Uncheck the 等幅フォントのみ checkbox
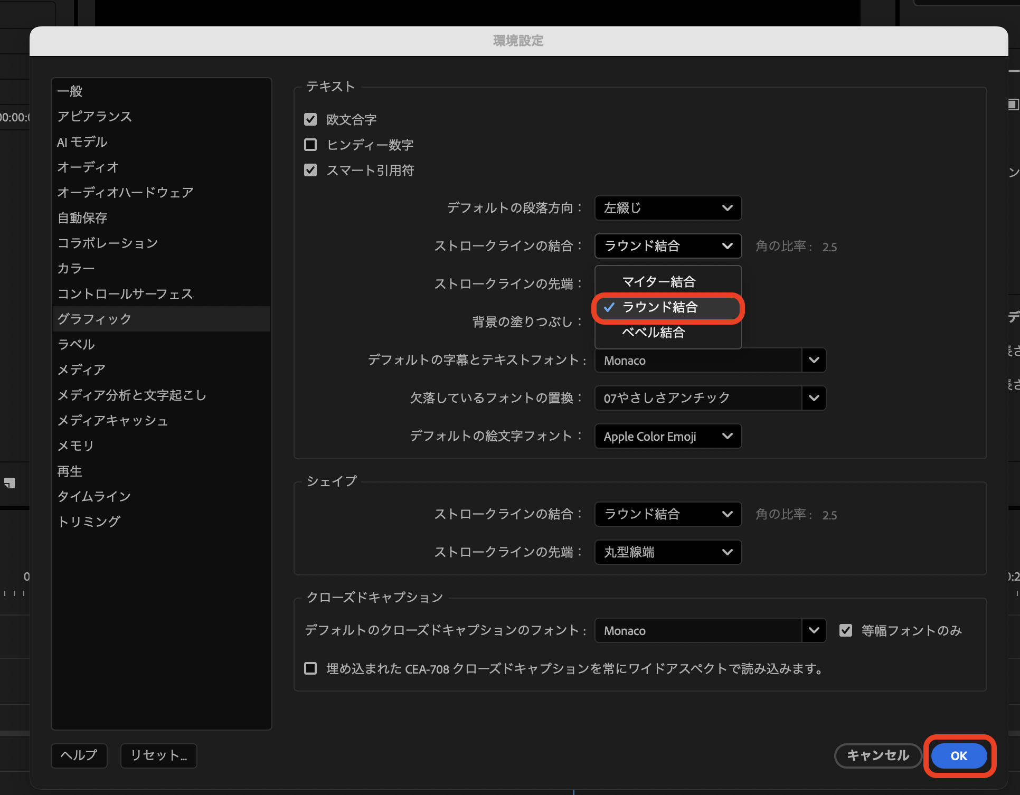The image size is (1020, 795). [x=846, y=630]
